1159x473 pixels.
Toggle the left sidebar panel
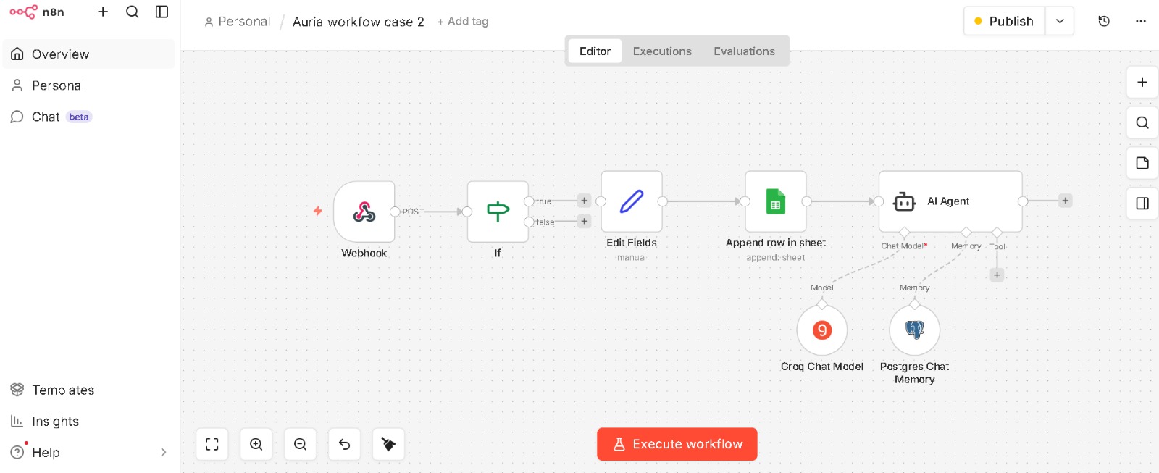162,12
